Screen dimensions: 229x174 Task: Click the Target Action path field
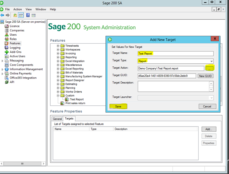click(x=171, y=68)
